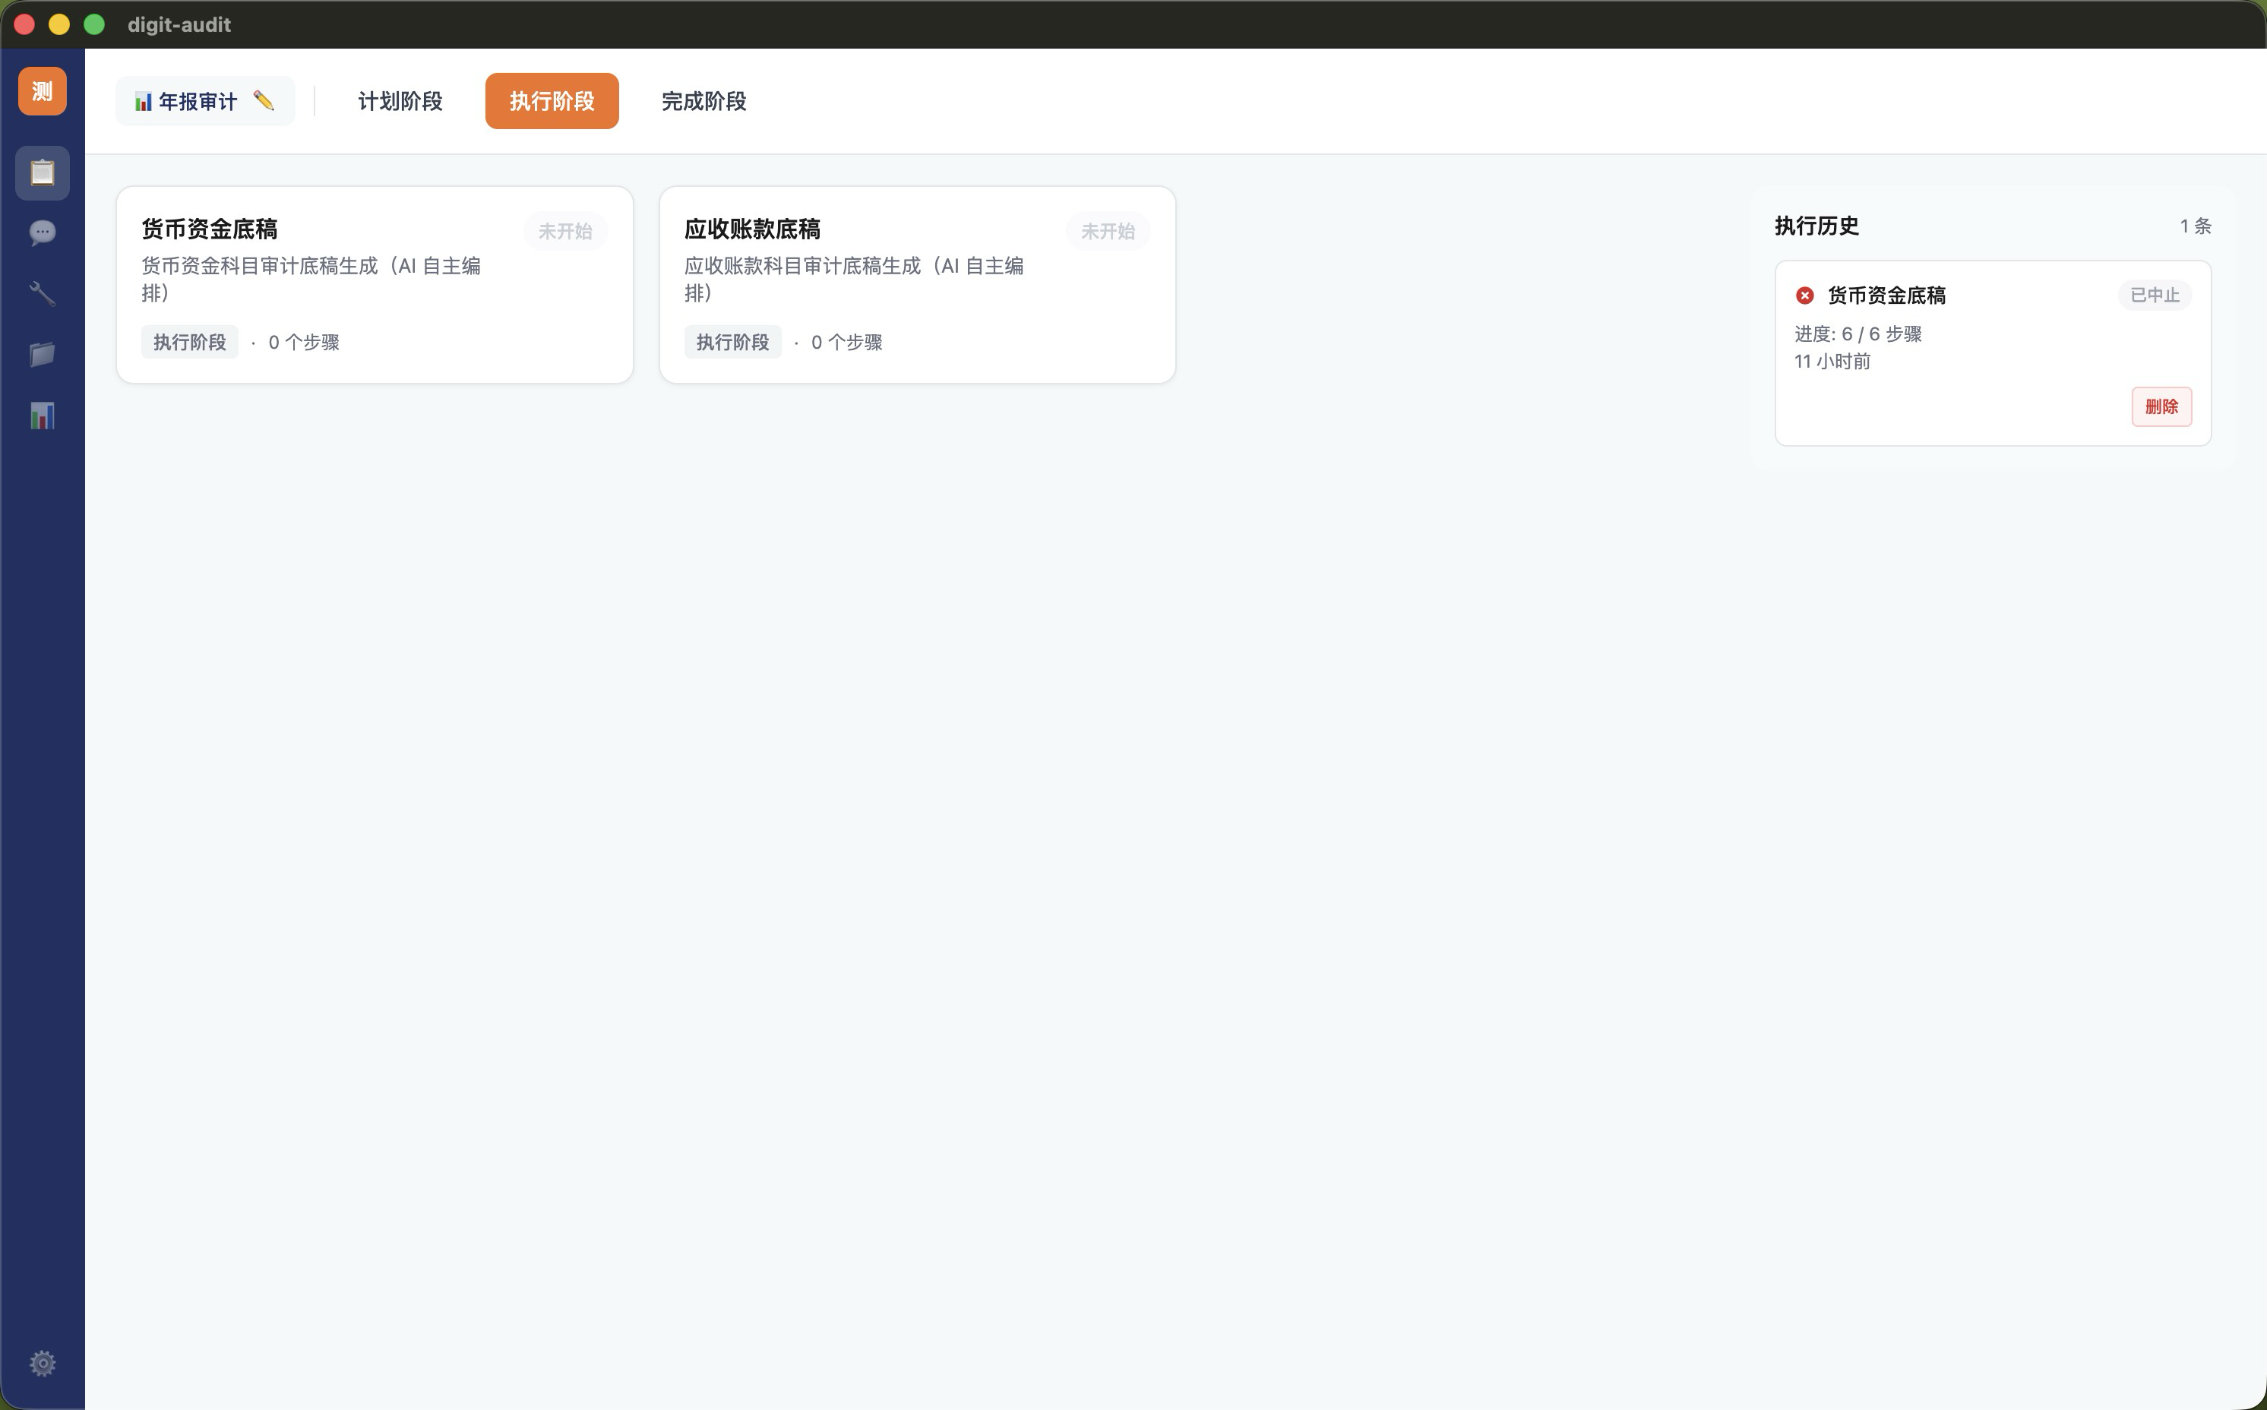This screenshot has height=1410, width=2267.
Task: Click the 年报审计 project selector
Action: point(205,101)
